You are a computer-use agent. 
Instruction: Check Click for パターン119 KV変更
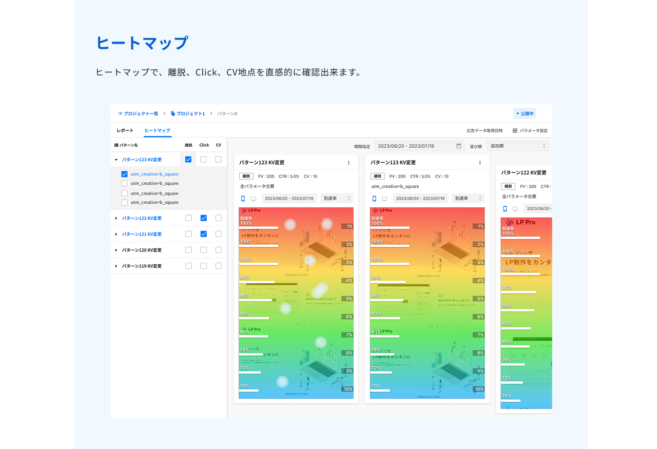[x=204, y=266]
